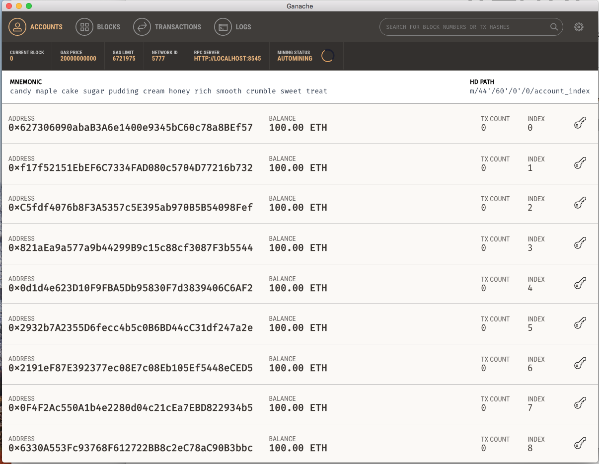Show key for account index 8
Viewport: 599px width, 464px height.
click(x=580, y=444)
